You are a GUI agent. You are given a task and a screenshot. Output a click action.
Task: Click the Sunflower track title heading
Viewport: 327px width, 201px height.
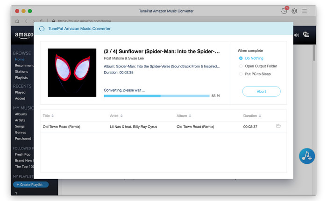coord(162,51)
